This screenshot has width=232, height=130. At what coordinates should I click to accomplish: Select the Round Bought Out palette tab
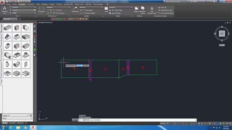coord(1,39)
